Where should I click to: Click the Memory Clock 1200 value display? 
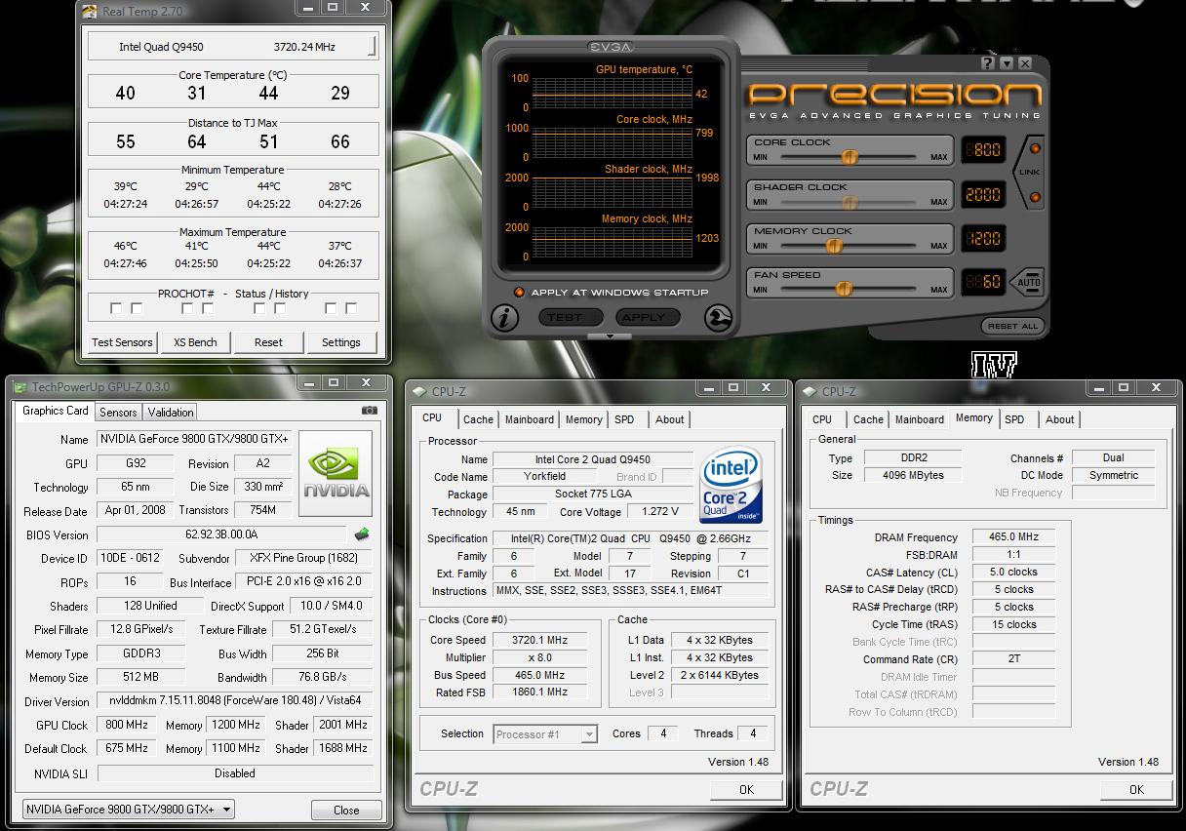(982, 238)
